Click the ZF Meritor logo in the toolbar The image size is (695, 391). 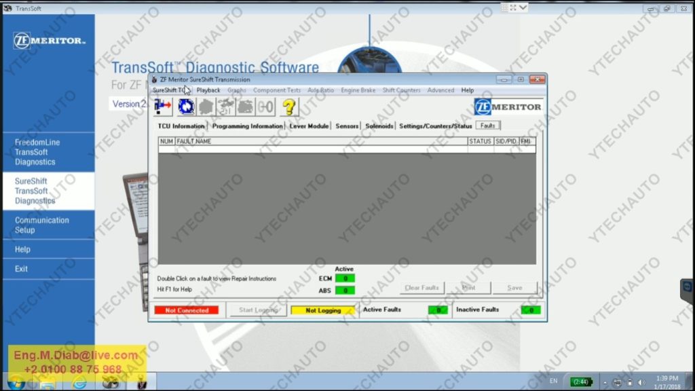[509, 107]
